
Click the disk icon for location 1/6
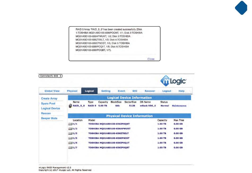tap(70, 143)
